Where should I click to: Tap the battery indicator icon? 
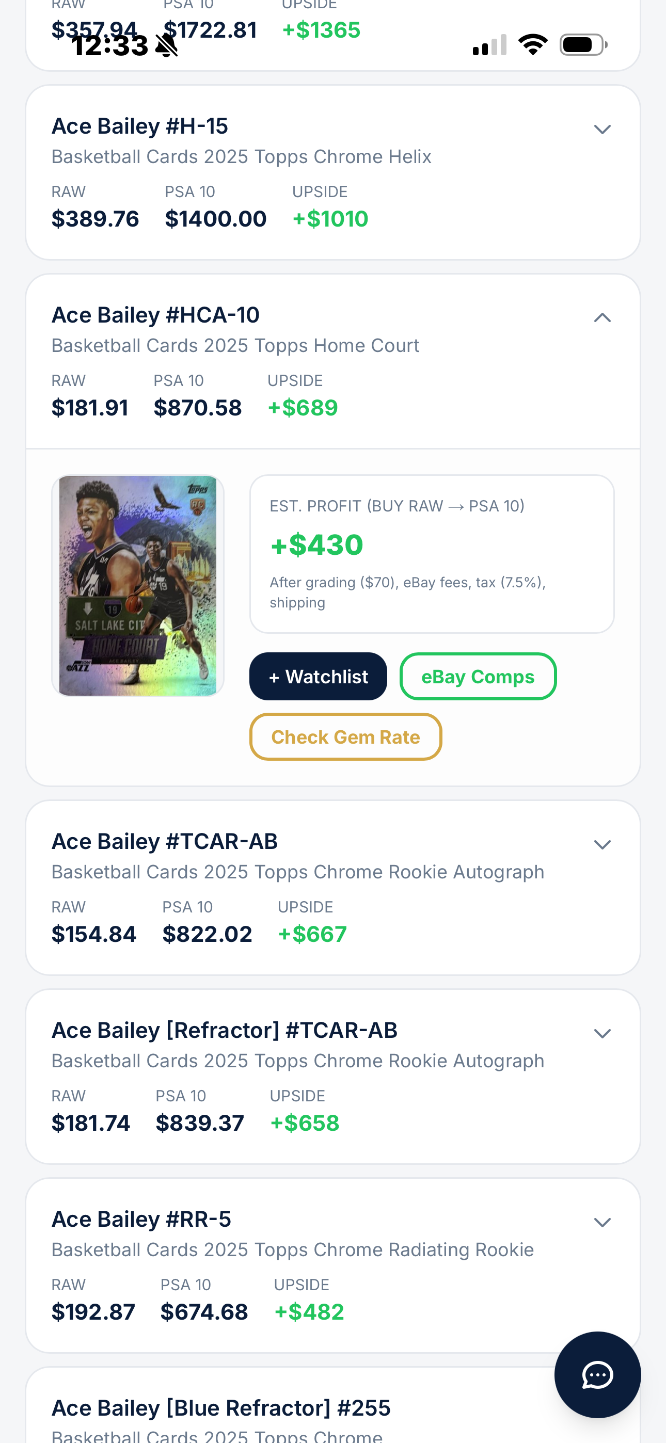point(583,45)
